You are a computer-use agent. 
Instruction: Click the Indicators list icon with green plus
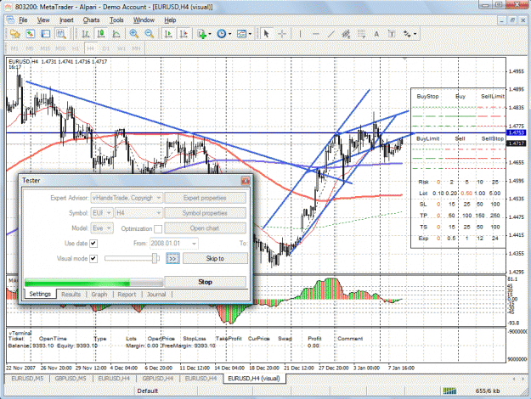pyautogui.click(x=202, y=34)
